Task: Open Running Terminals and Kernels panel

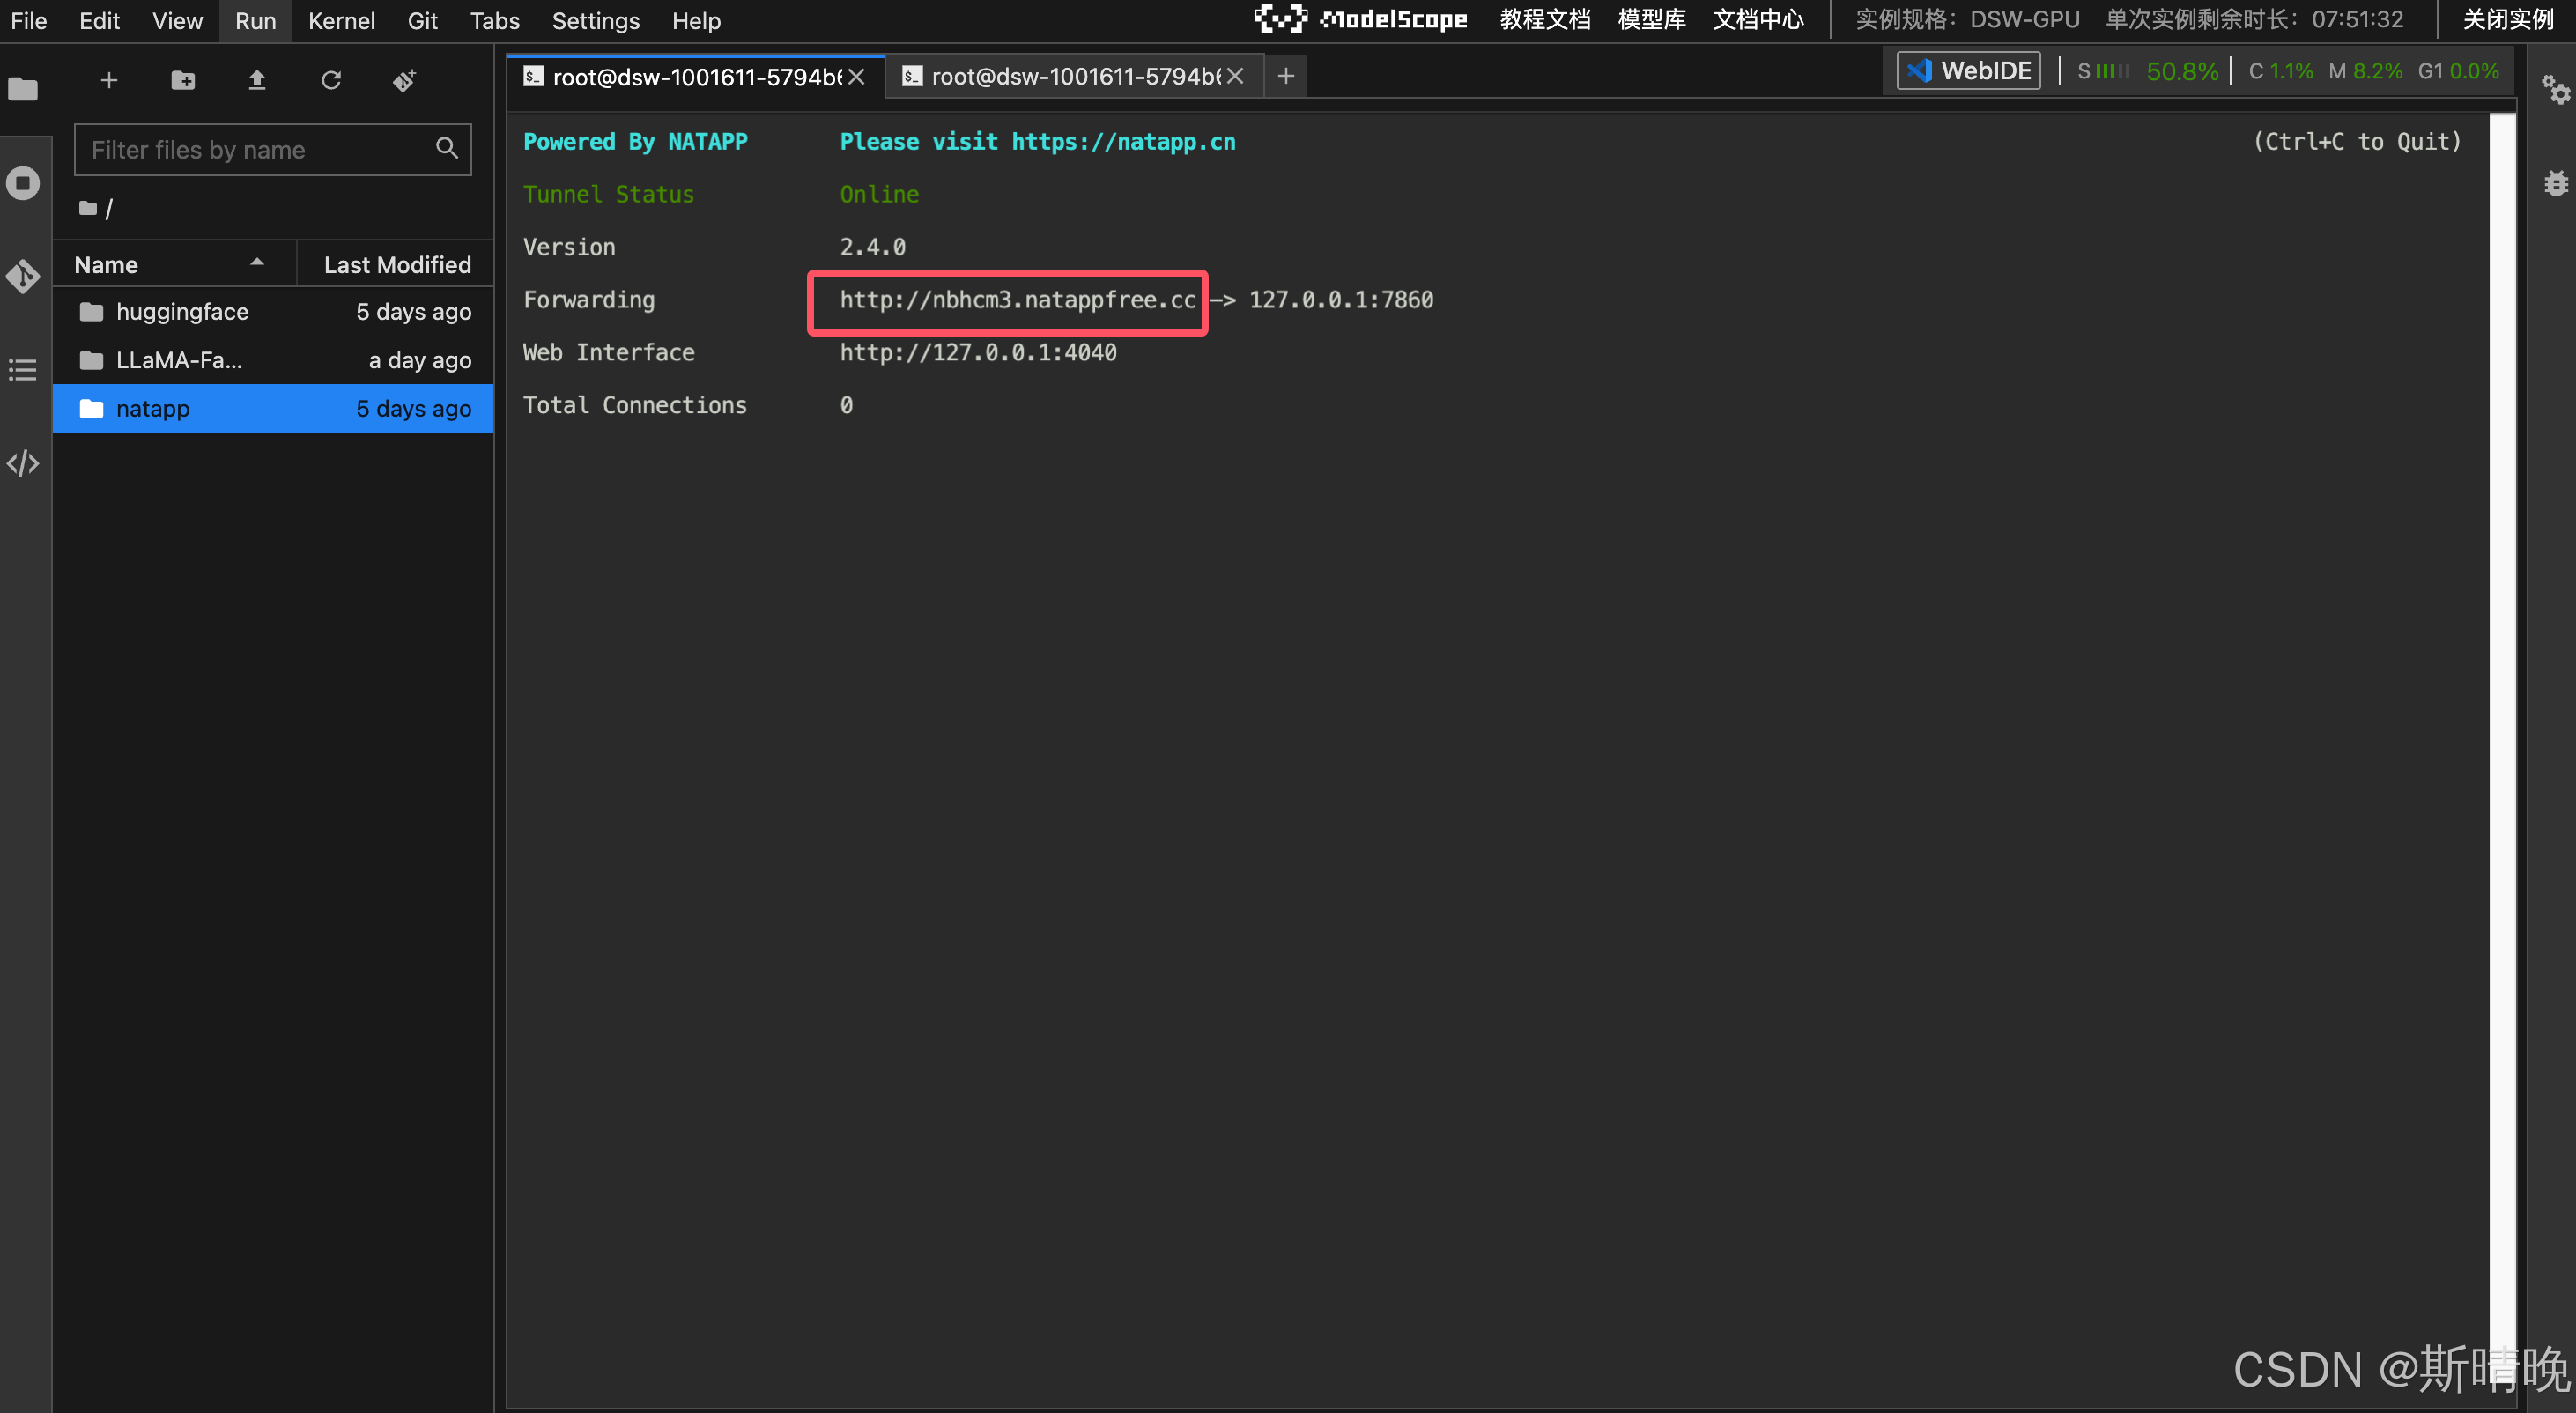Action: point(23,184)
